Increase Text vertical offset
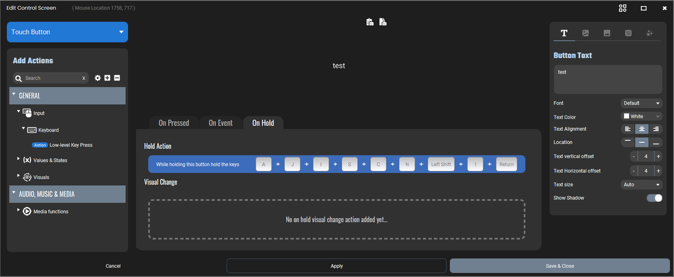674x277 pixels. point(658,157)
